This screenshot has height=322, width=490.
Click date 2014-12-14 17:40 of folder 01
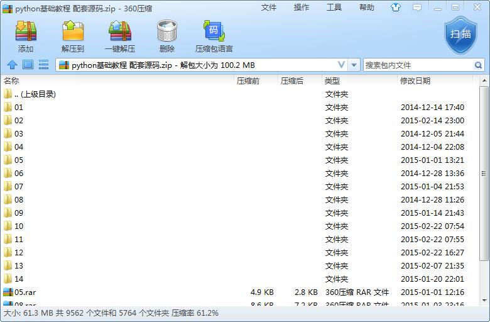pyautogui.click(x=432, y=108)
